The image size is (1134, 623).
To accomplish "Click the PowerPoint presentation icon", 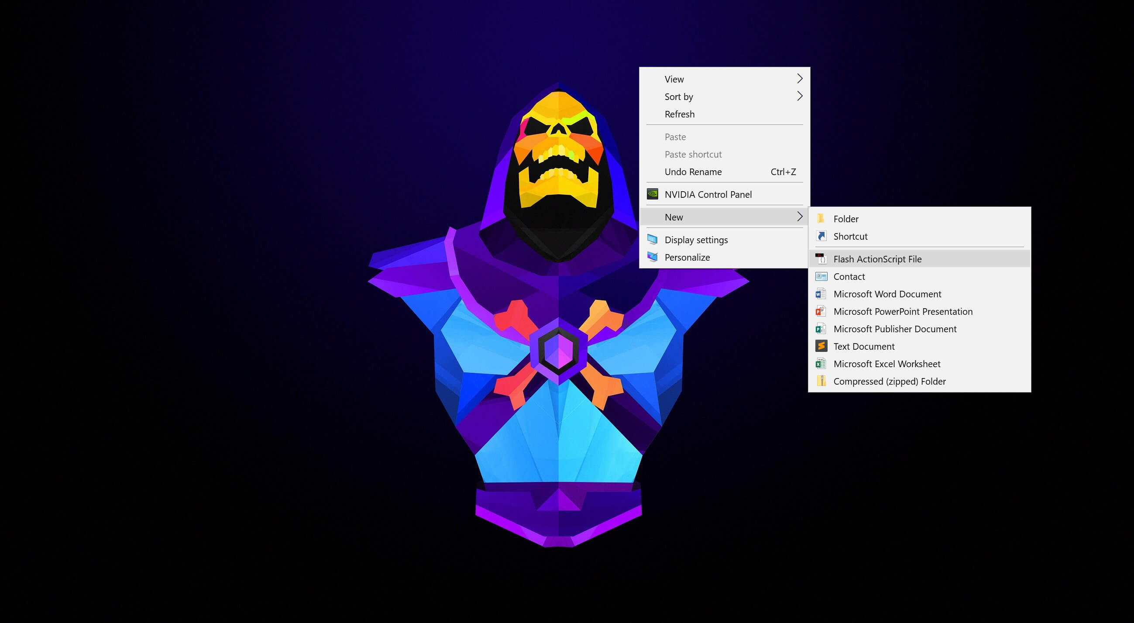I will pos(821,311).
